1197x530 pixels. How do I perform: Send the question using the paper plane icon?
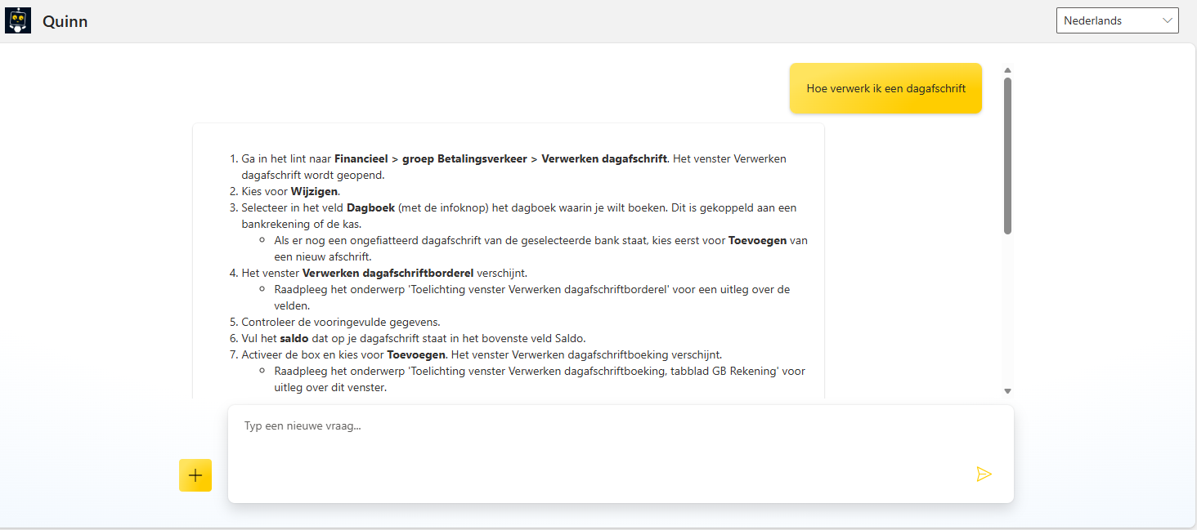pyautogui.click(x=984, y=474)
